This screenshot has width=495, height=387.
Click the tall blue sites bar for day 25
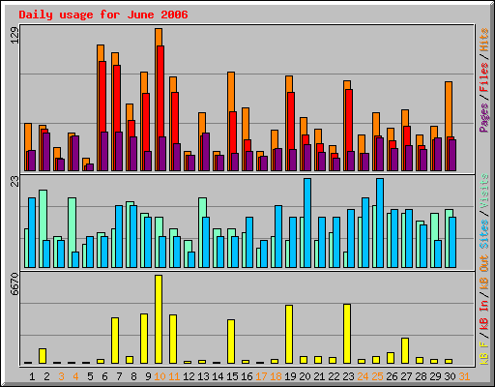click(380, 223)
